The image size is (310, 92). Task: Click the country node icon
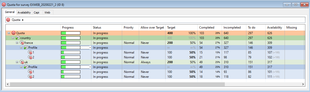click(18, 38)
